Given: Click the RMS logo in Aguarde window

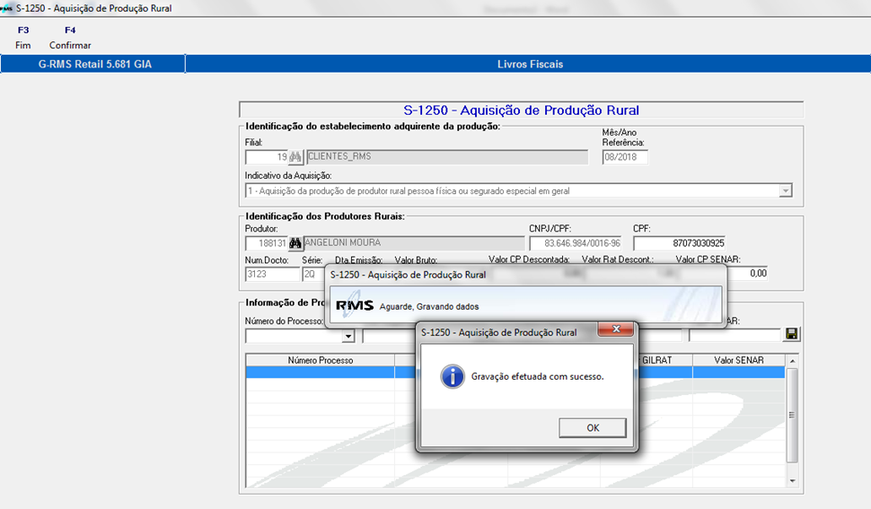Looking at the screenshot, I should pyautogui.click(x=355, y=305).
